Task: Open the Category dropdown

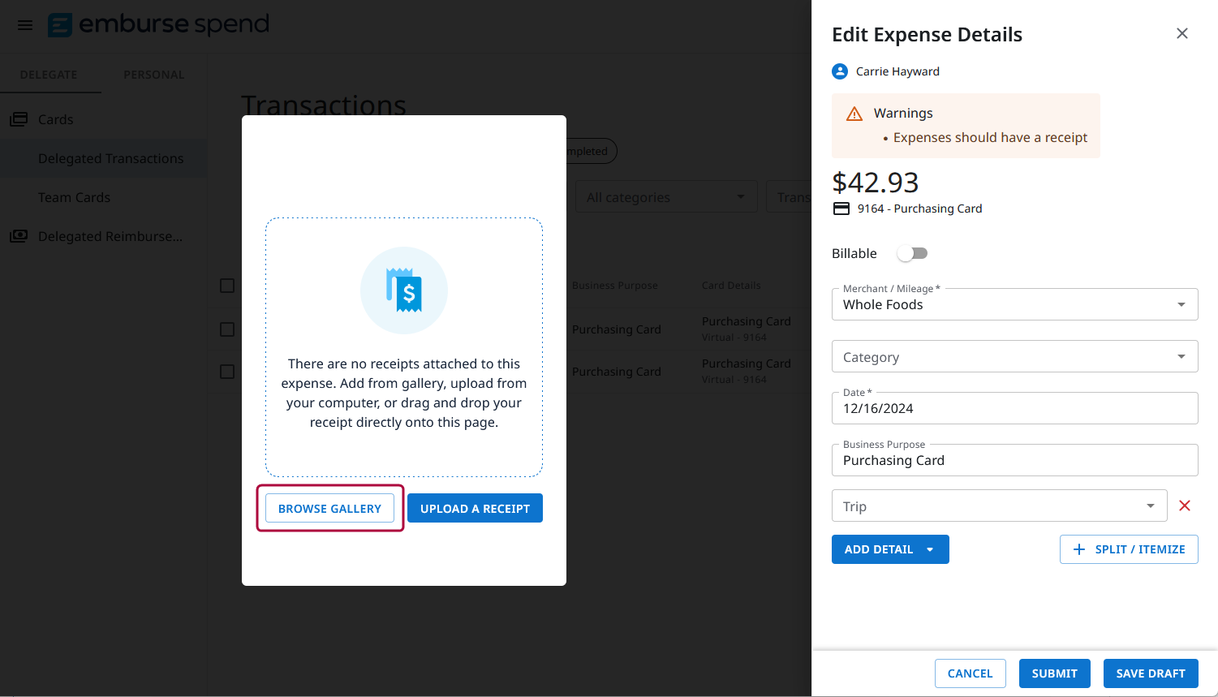Action: click(1014, 356)
